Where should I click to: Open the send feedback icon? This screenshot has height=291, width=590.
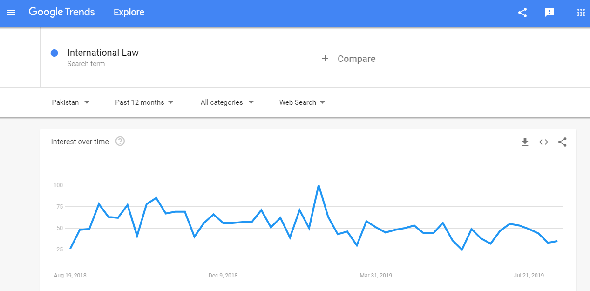coord(549,13)
